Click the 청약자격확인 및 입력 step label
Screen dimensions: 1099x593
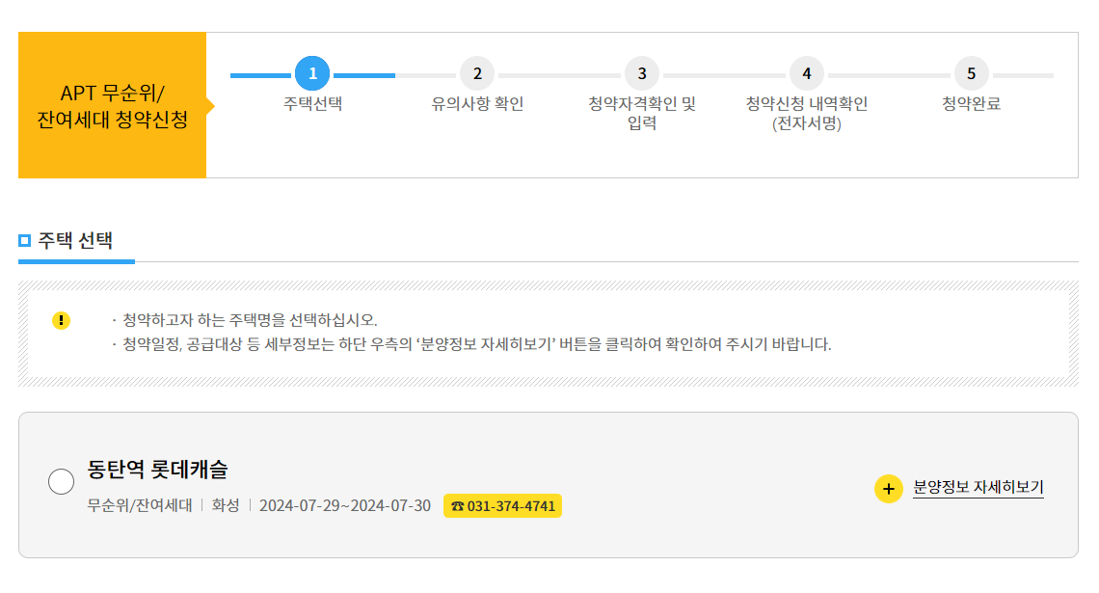click(642, 114)
